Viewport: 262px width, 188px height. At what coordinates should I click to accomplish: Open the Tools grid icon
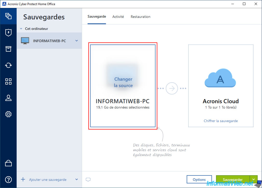8,81
